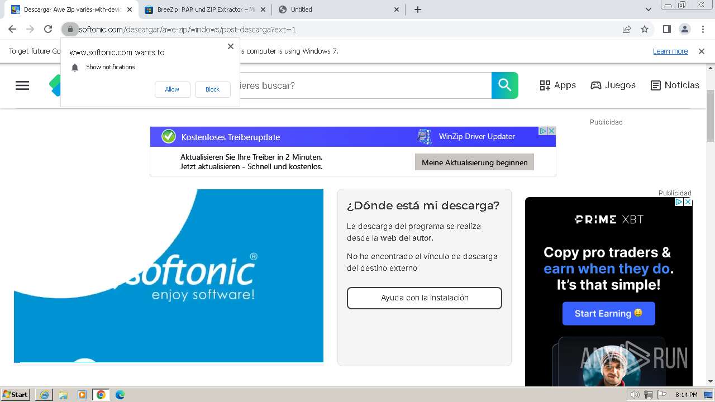The width and height of the screenshot is (715, 402).
Task: Click the 8:14 PM taskbar clock
Action: click(x=687, y=395)
